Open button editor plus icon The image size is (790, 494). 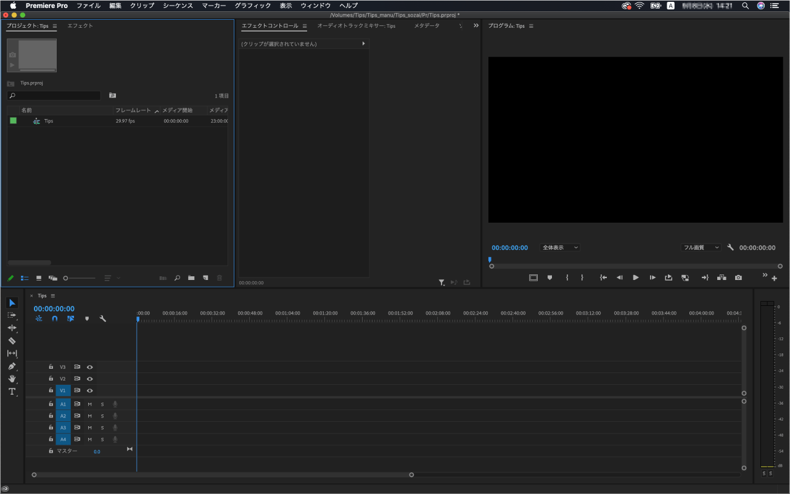click(775, 278)
